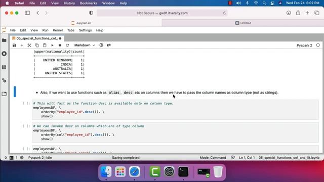Open Launchpad from the Dock
The height and width of the screenshot is (182, 324).
(x=120, y=172)
